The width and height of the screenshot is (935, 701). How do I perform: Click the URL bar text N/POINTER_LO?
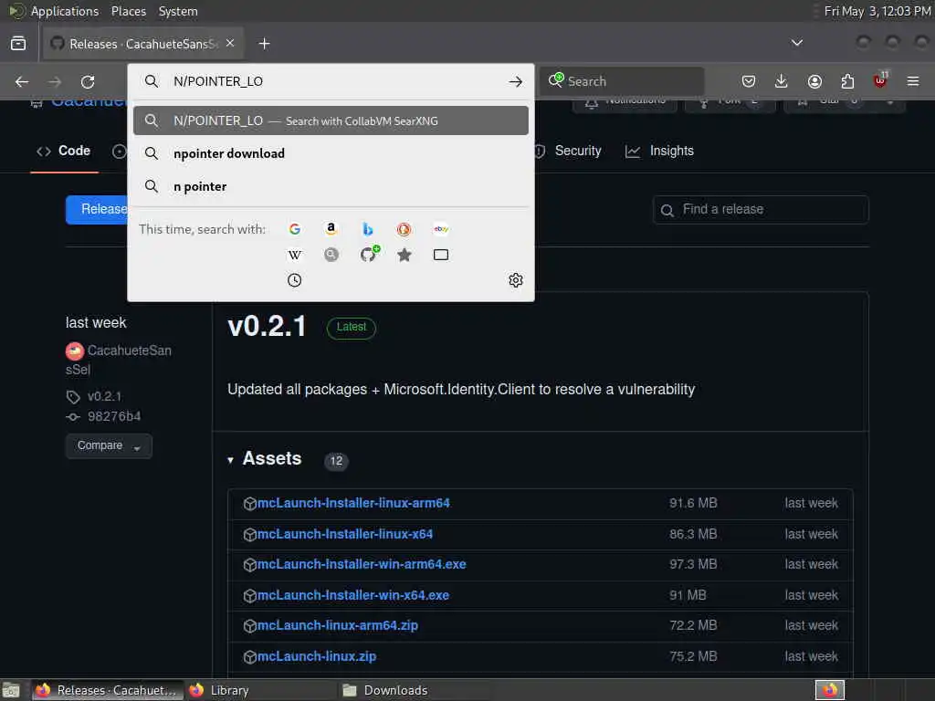[x=217, y=81]
